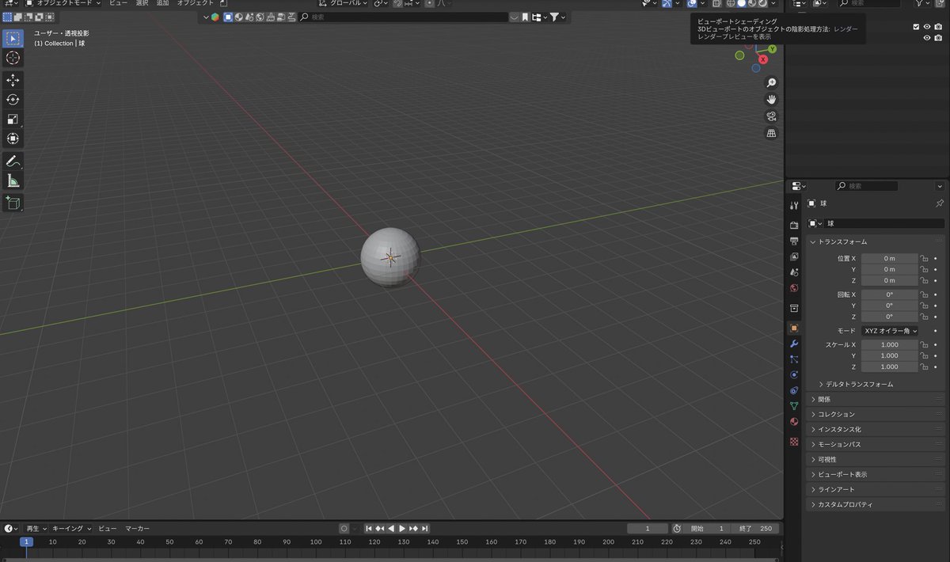Open the オブジェクトモード mode dropdown
This screenshot has width=950, height=562.
pyautogui.click(x=63, y=3)
